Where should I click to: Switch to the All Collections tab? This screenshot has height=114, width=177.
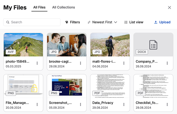click(63, 7)
